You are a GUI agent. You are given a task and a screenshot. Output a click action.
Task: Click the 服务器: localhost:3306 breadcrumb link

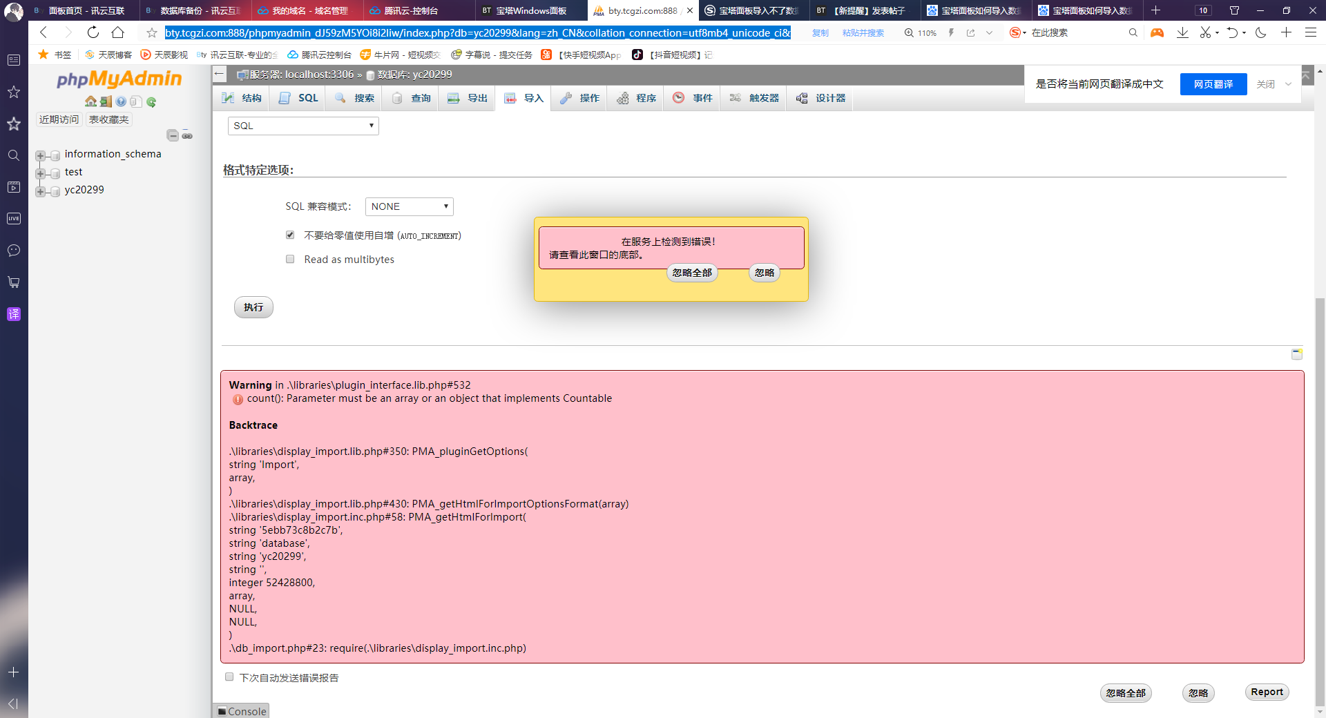click(302, 75)
